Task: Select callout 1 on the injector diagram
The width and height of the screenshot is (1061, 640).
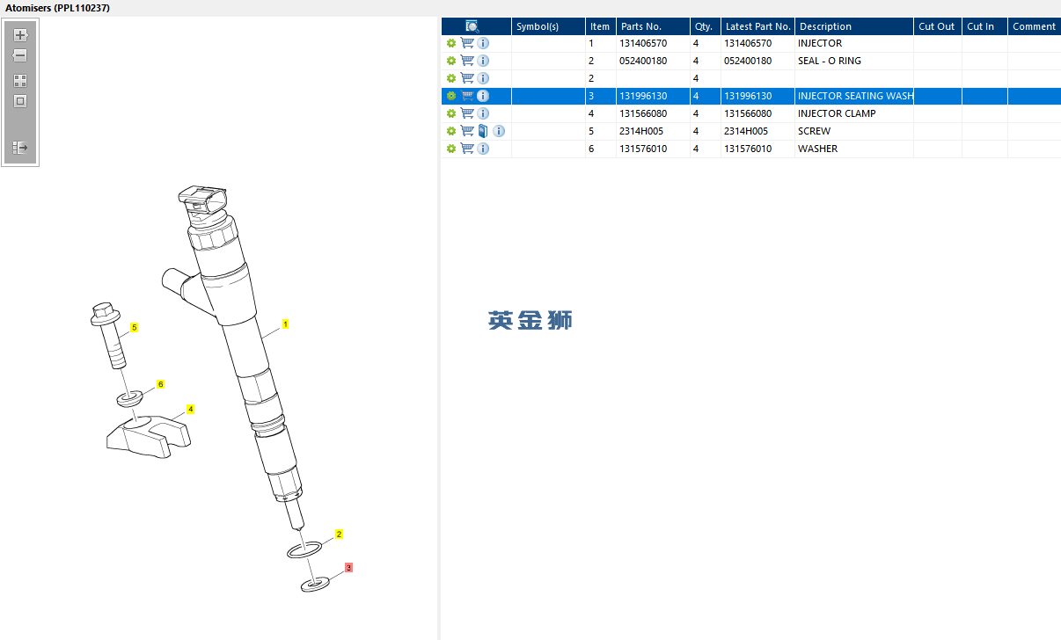Action: (286, 324)
